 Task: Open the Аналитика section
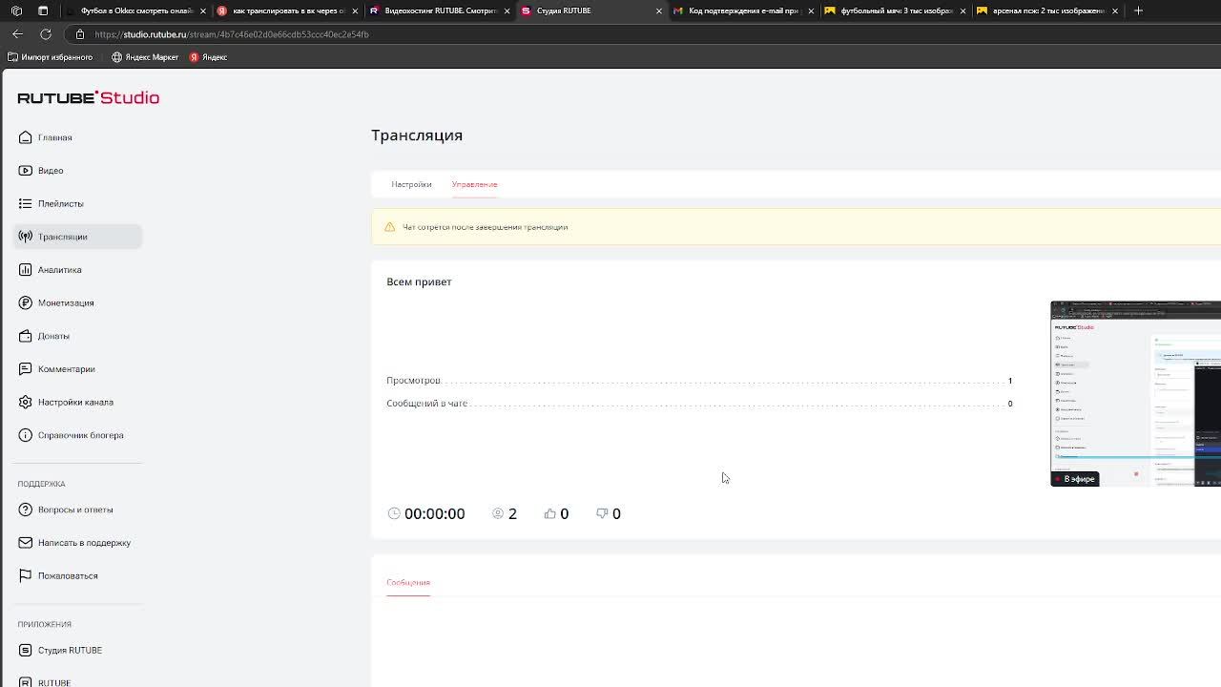point(59,270)
